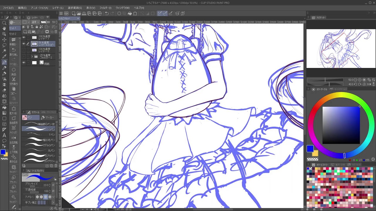The height and width of the screenshot is (211, 376).
Task: Select the Eyedropper tool
Action: click(x=4, y=56)
